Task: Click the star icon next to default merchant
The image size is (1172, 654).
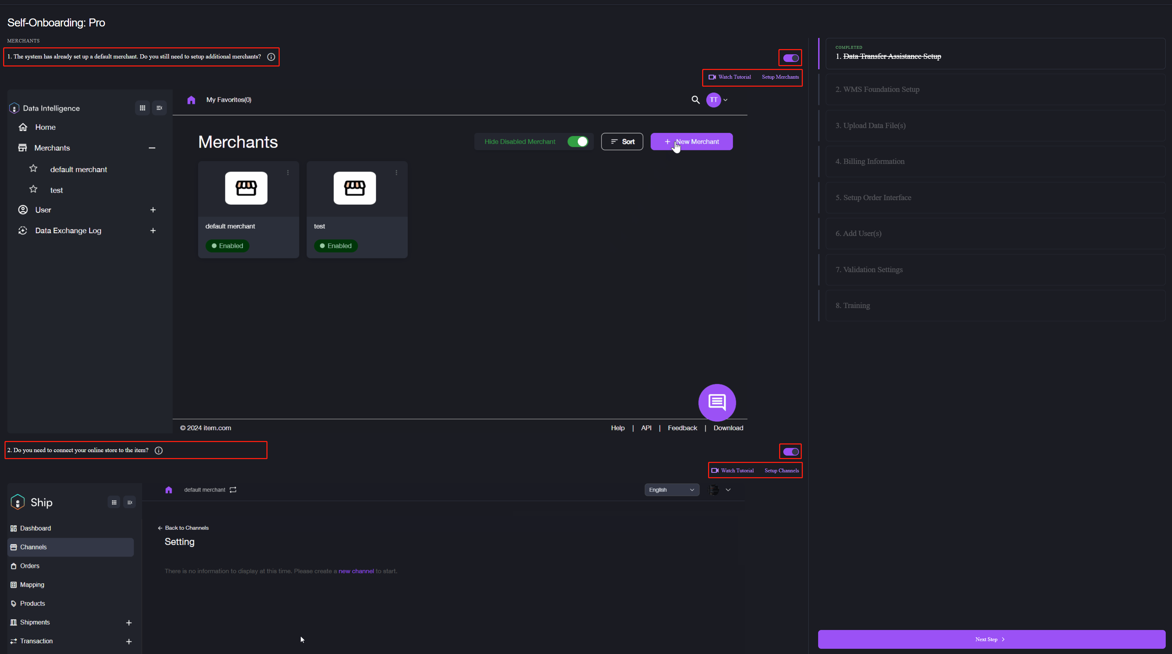Action: click(x=33, y=168)
